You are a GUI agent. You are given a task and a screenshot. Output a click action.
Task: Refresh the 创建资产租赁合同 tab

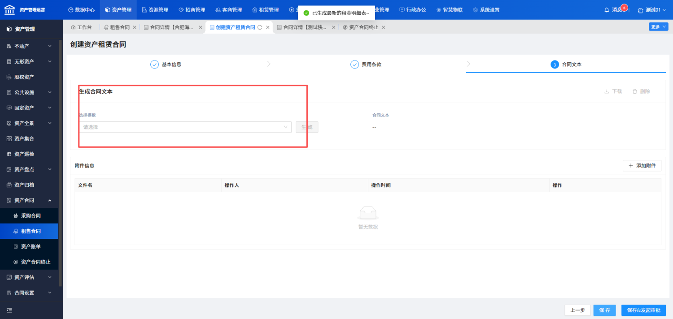point(260,27)
